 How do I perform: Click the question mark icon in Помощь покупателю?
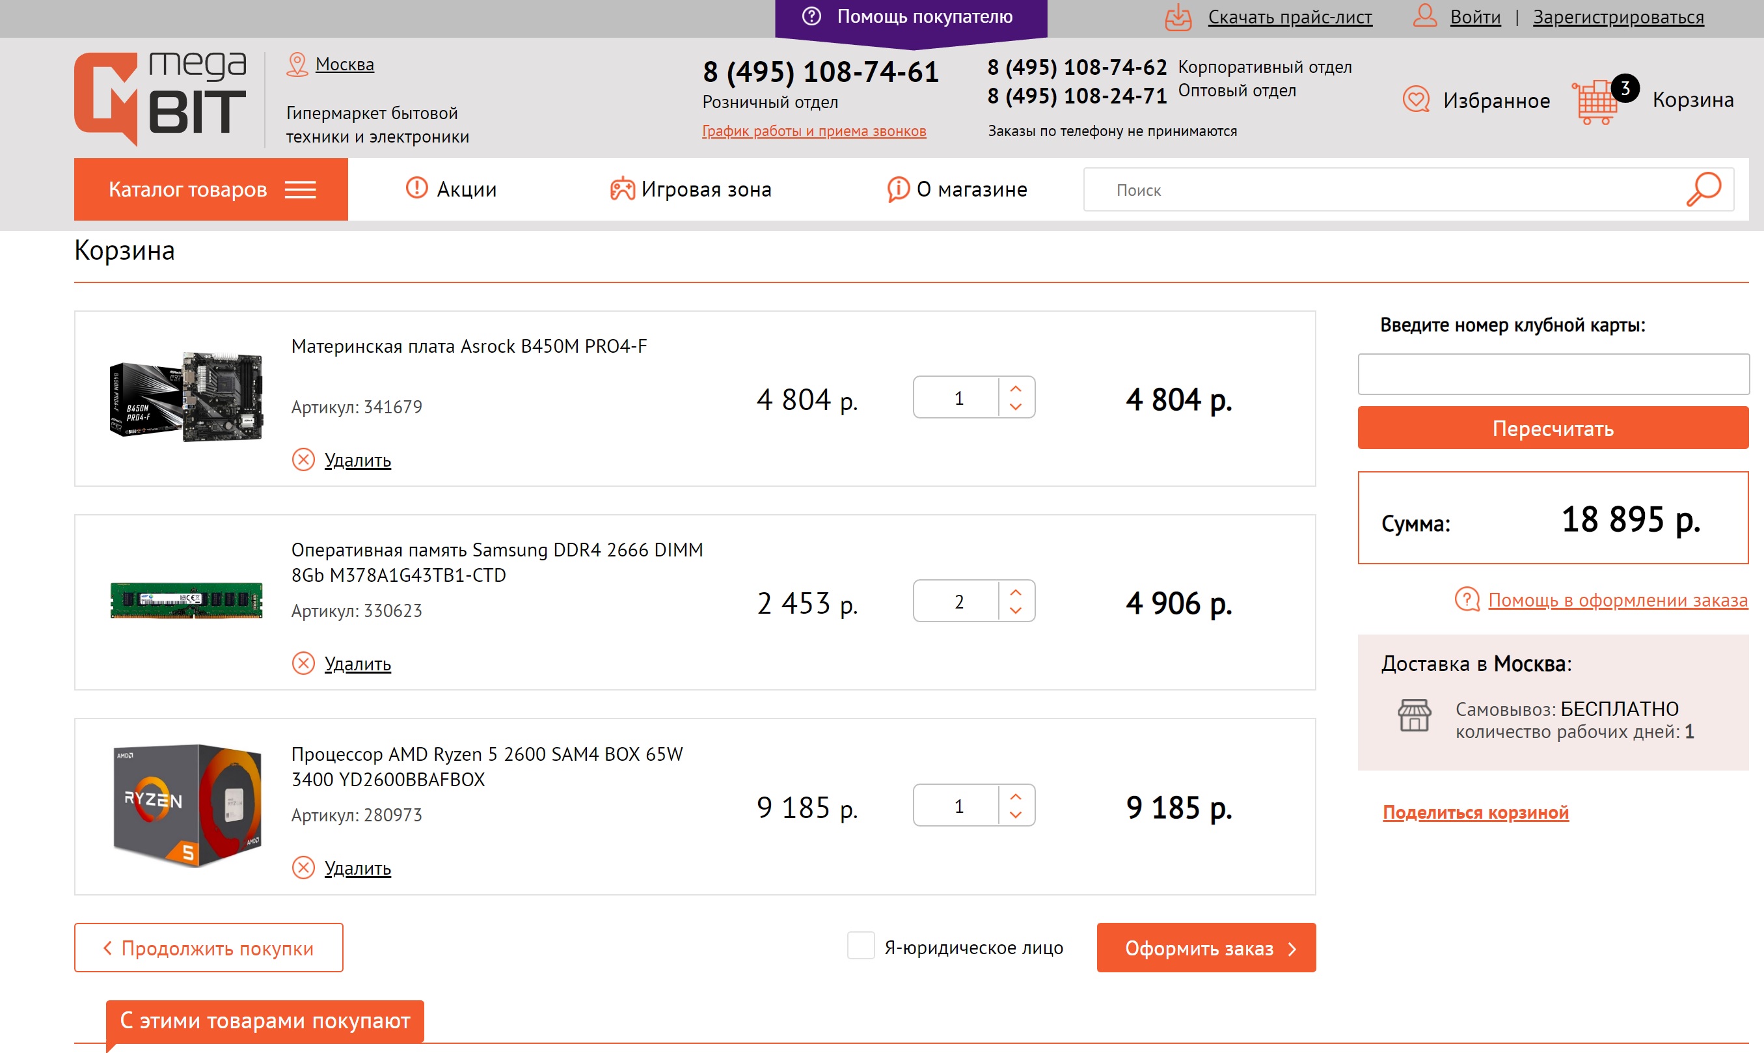pos(811,16)
